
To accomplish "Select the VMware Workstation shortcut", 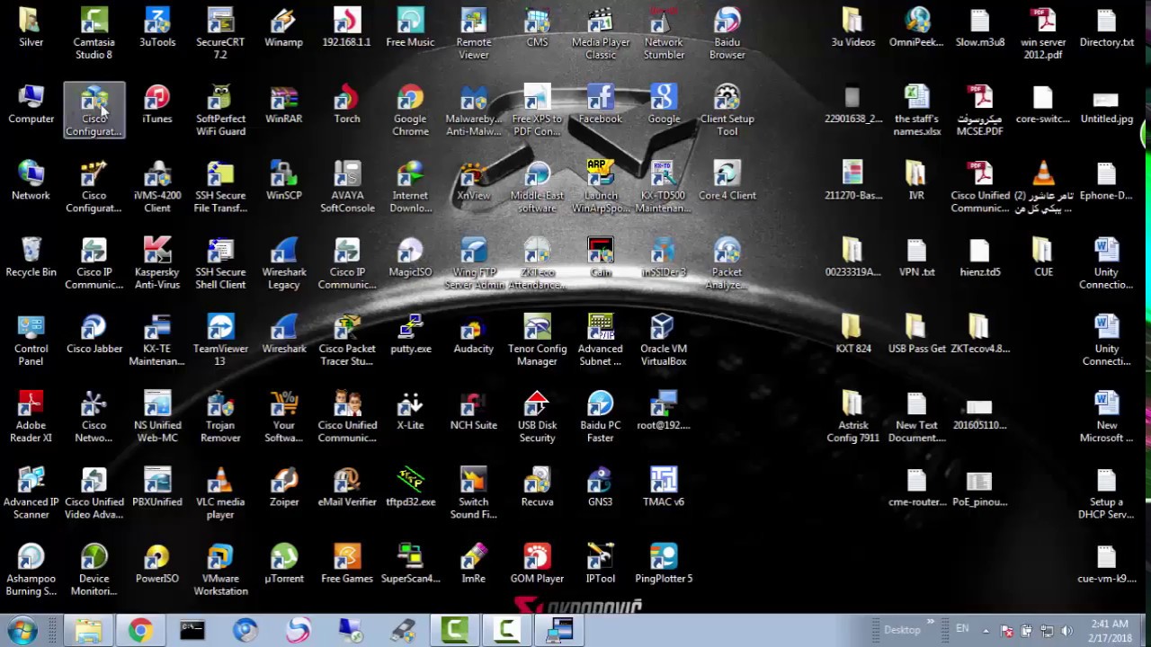I will coord(220,569).
